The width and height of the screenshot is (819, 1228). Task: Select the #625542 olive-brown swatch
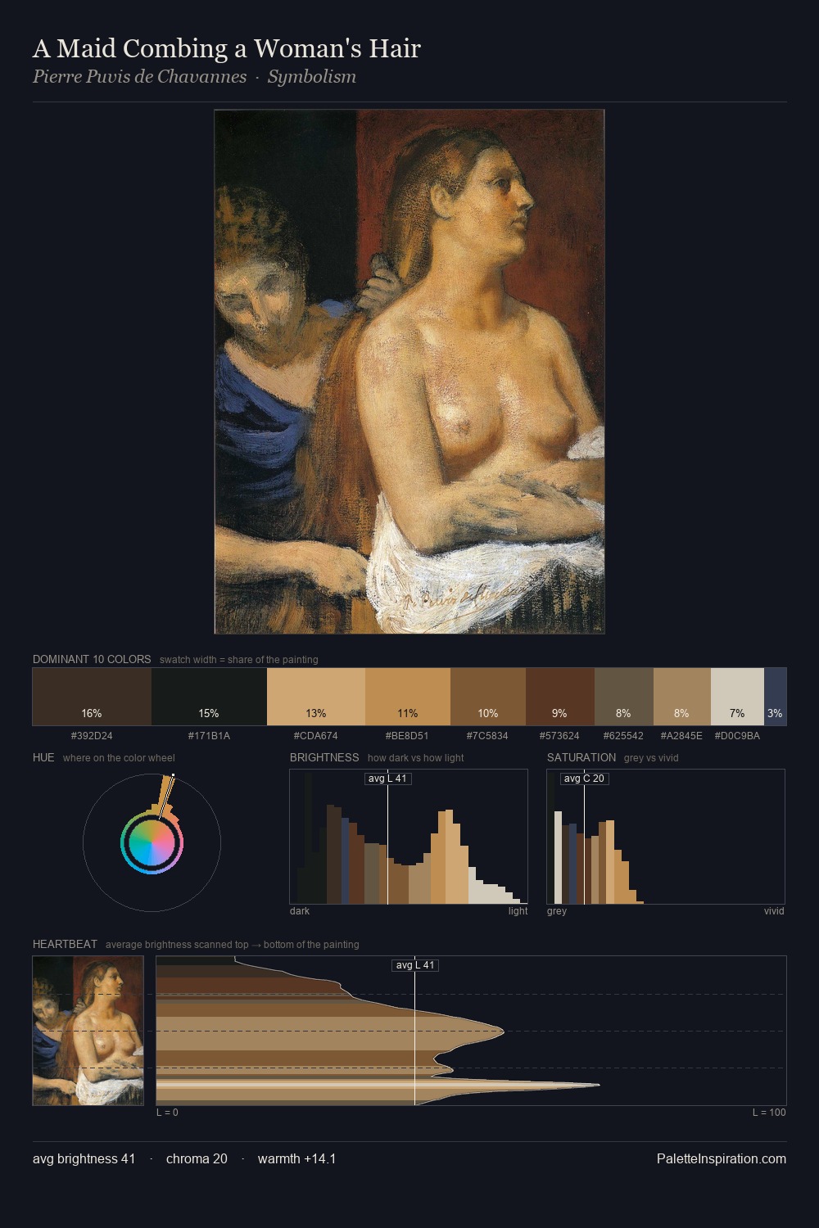(x=624, y=697)
